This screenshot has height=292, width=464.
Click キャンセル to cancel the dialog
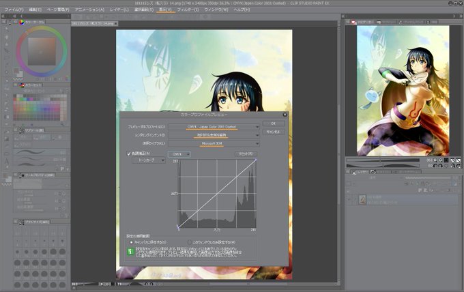(x=274, y=132)
